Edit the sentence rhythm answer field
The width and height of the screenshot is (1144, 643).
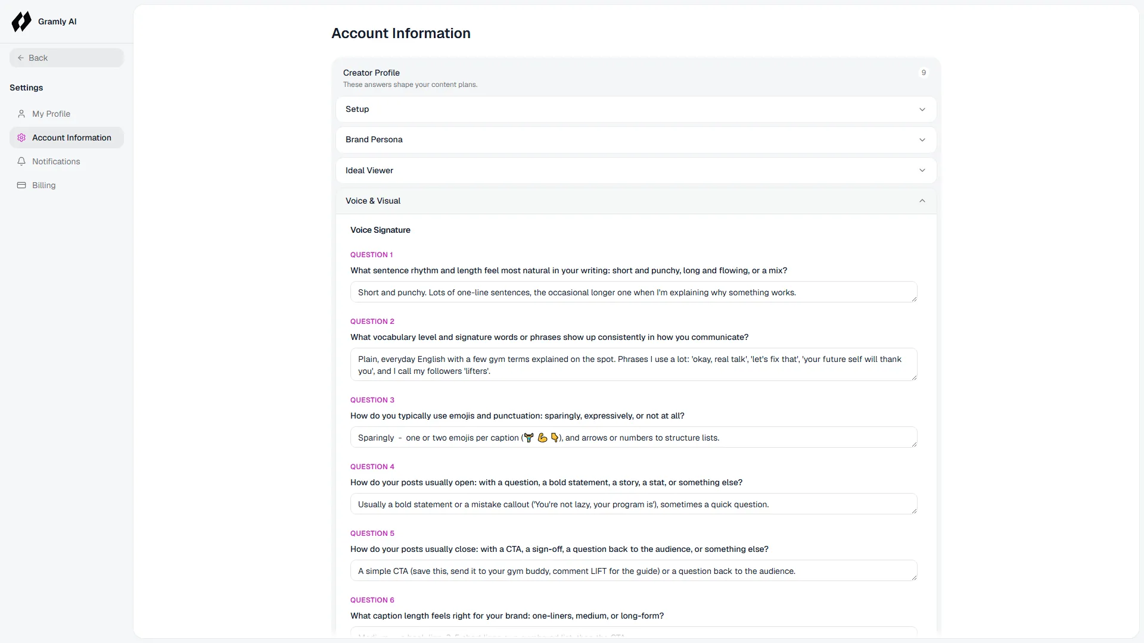(x=633, y=292)
